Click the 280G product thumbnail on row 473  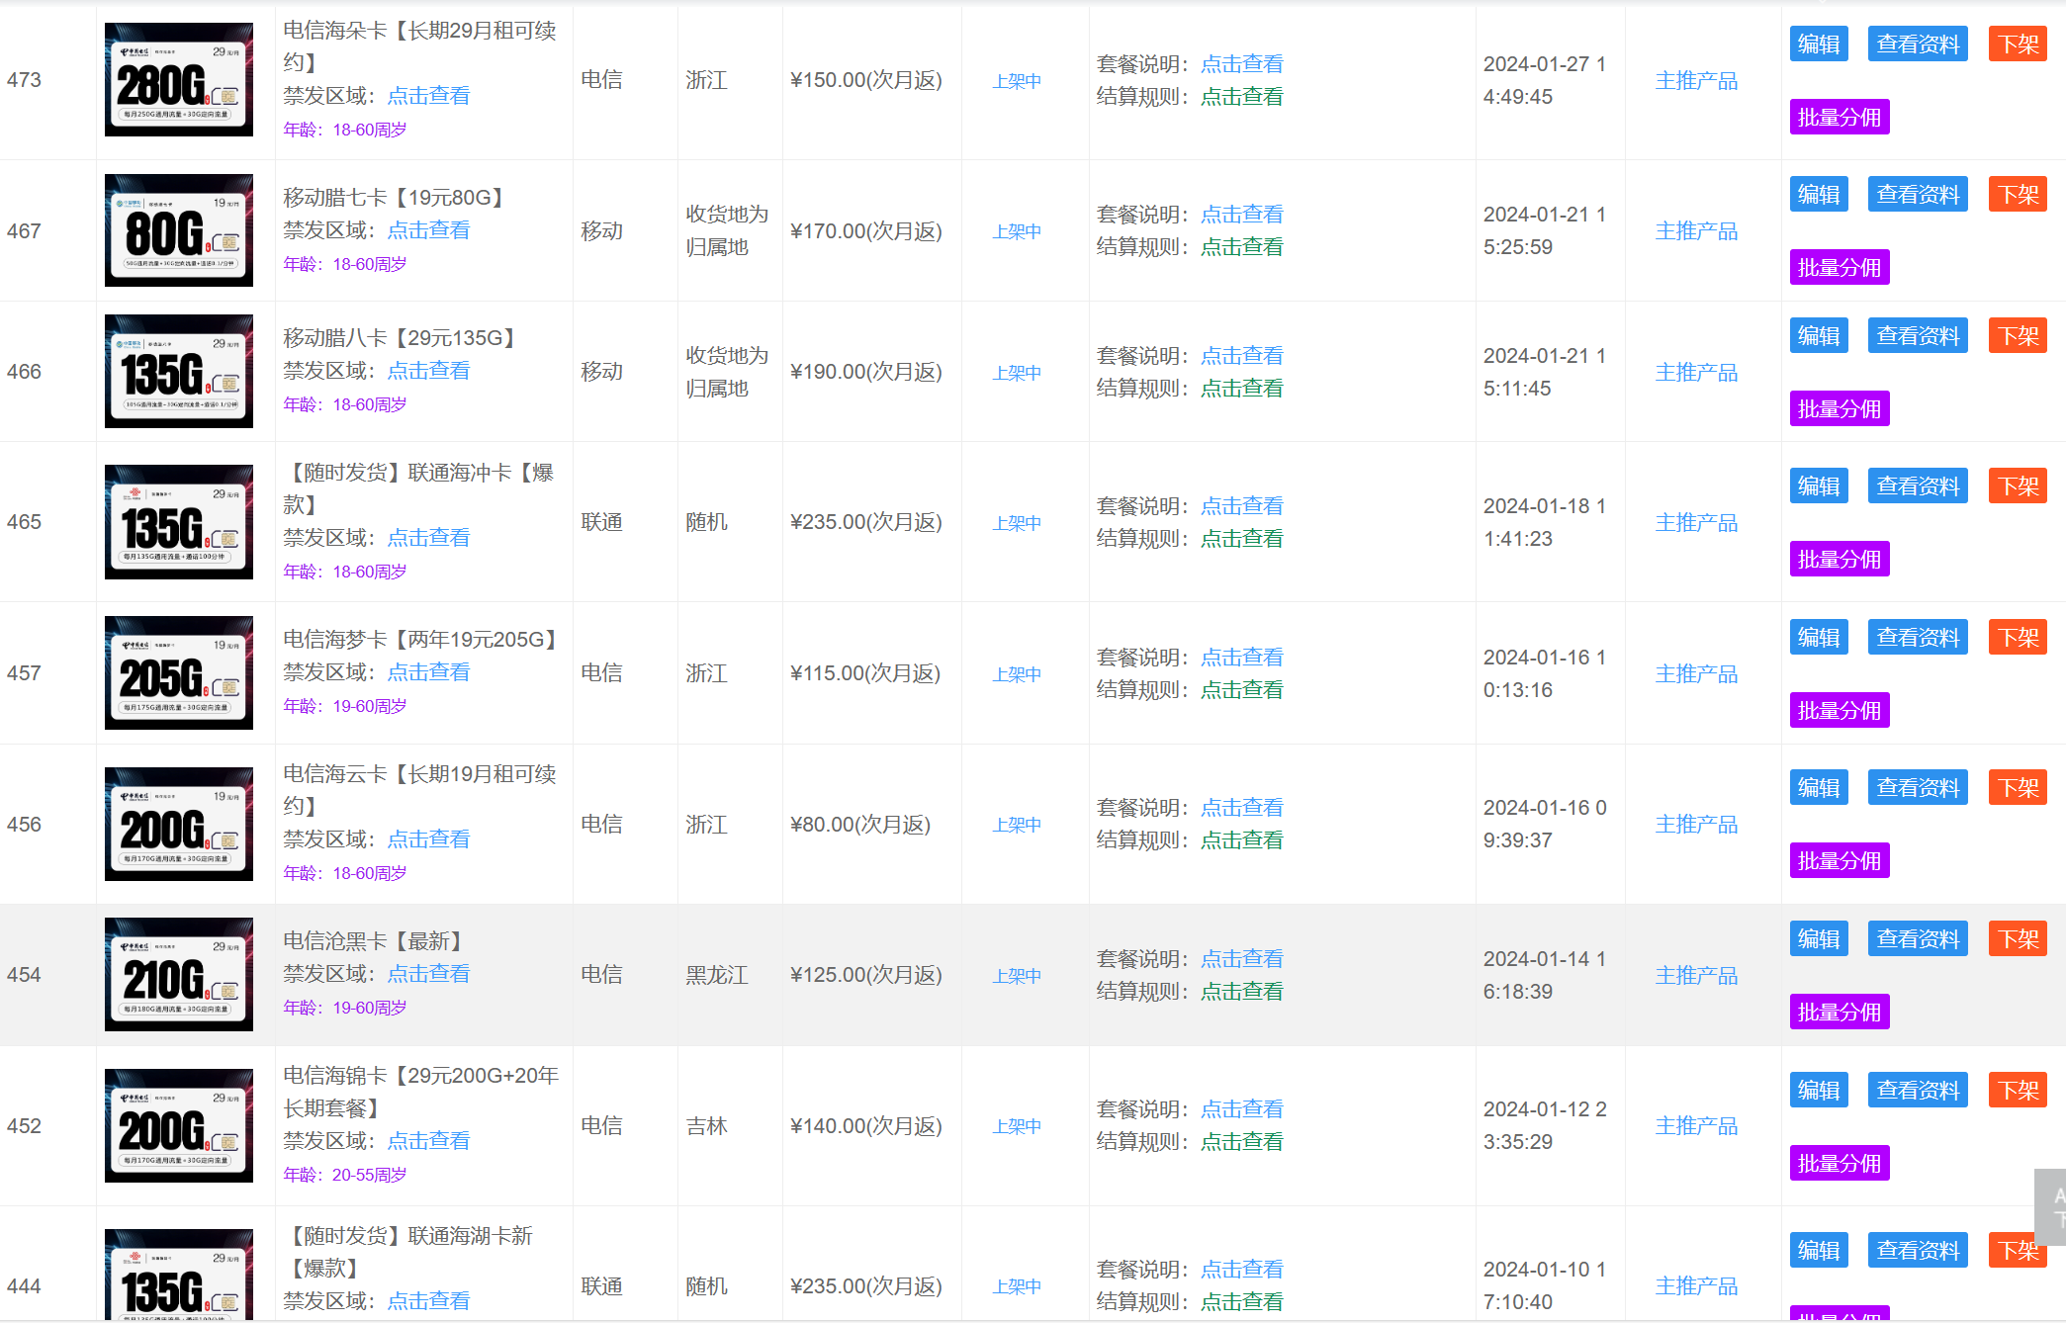pos(178,78)
